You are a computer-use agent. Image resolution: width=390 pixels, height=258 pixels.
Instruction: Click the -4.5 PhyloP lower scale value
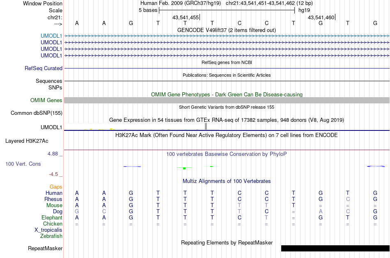coord(53,174)
